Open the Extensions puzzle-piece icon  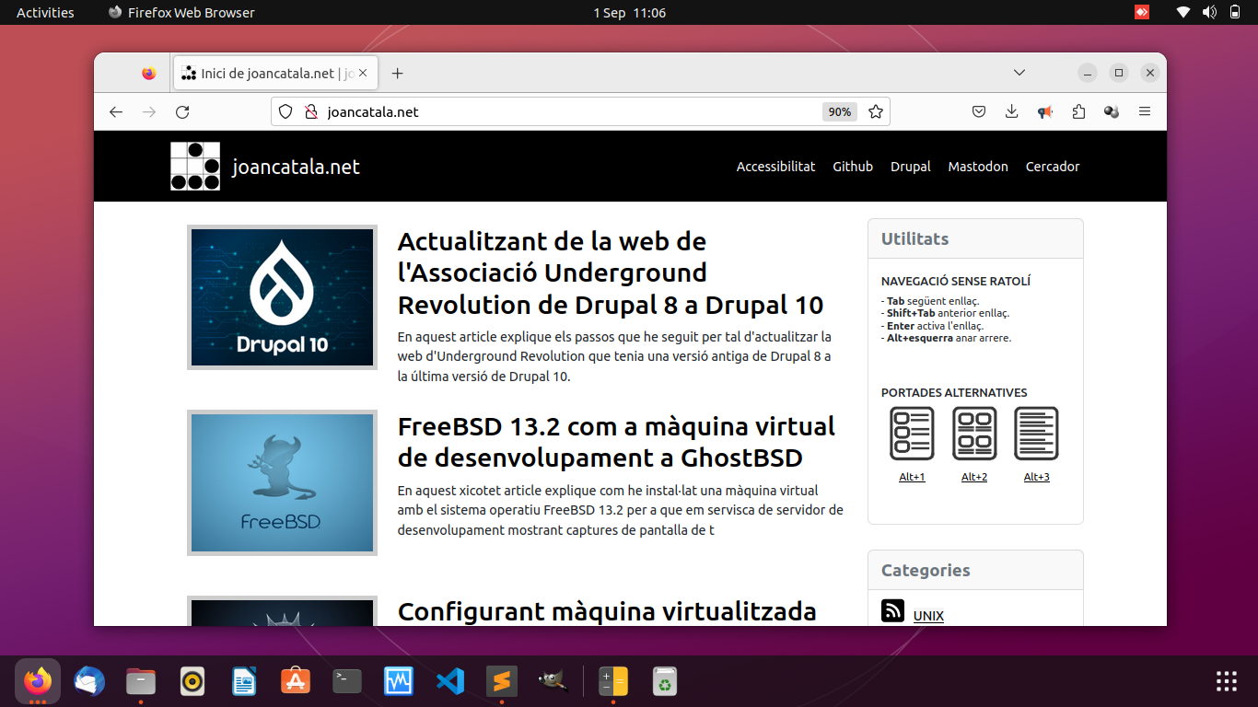pyautogui.click(x=1078, y=111)
